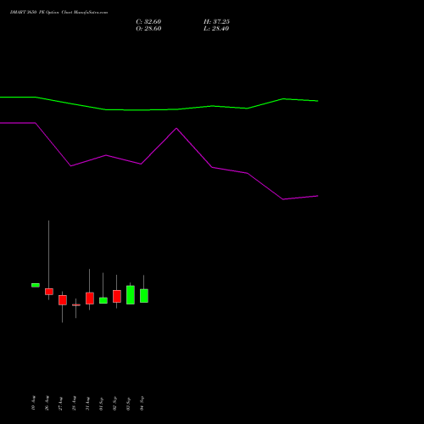Click the small green candle above 01 Sep
Screen dimensions: 424x424
pos(103,300)
